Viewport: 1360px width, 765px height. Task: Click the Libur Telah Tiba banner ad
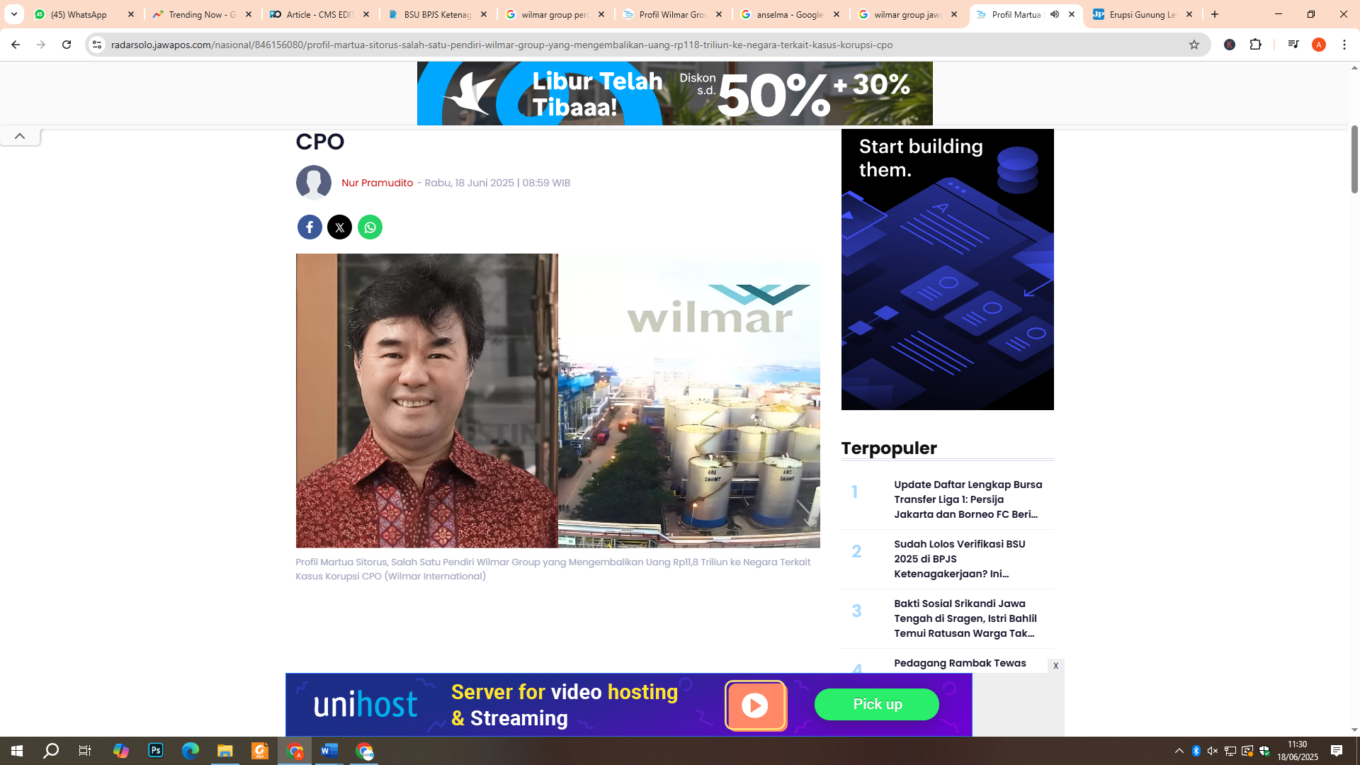click(674, 93)
